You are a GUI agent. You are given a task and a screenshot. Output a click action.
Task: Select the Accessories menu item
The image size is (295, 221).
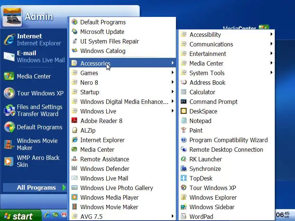click(x=123, y=63)
